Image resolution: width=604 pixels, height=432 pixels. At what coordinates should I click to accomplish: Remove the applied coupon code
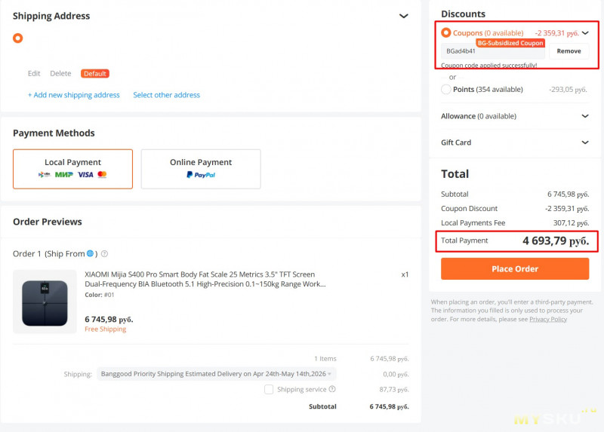point(569,51)
